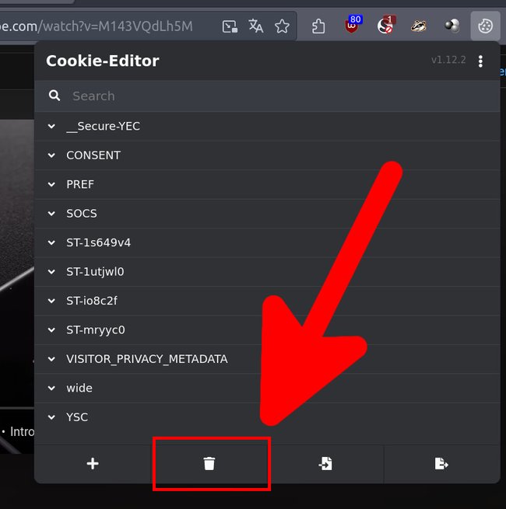Image resolution: width=506 pixels, height=509 pixels.
Task: Expand the ST-1utjwl0 cookie chevron
Action: click(x=51, y=272)
